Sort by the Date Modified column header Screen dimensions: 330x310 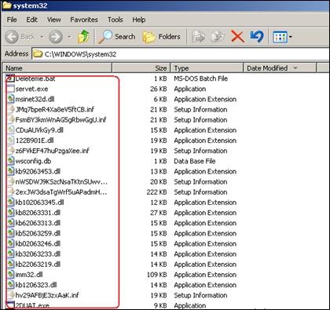coord(280,68)
